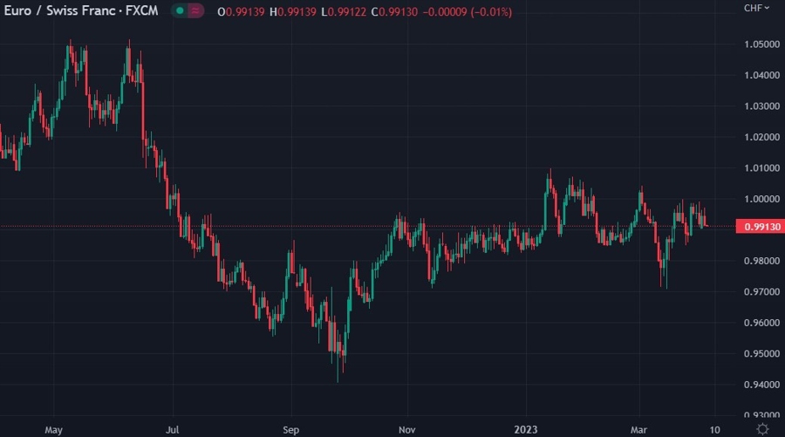Click the Low value 0.99122

347,11
